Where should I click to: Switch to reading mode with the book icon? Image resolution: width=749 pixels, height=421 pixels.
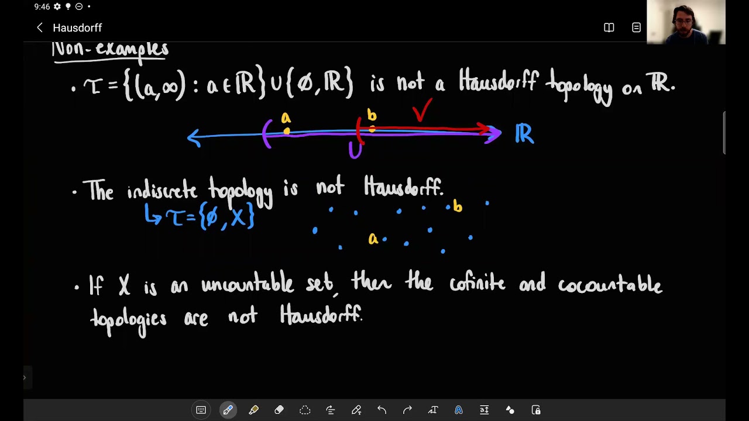(609, 27)
